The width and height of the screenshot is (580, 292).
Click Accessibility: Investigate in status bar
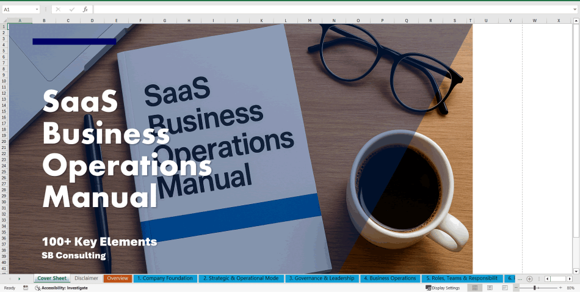62,288
